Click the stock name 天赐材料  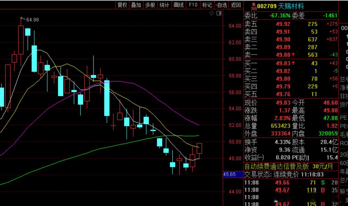click(291, 6)
